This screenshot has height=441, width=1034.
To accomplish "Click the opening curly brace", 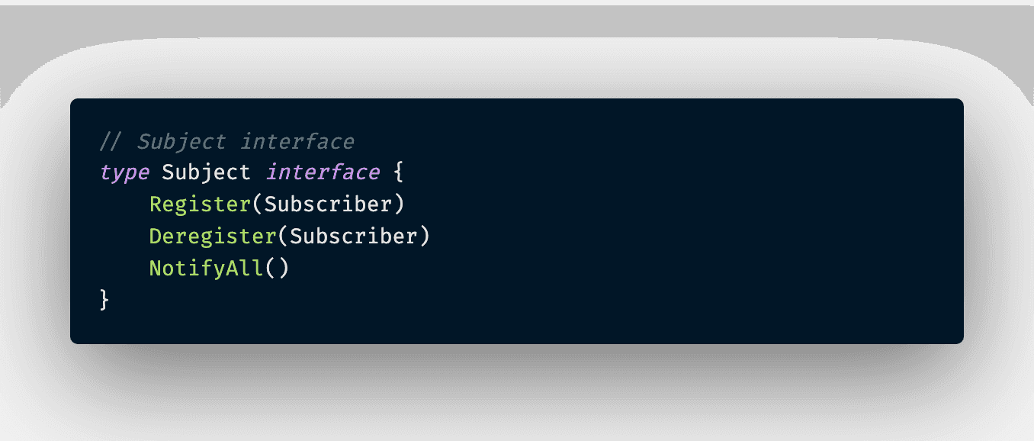I will point(397,173).
